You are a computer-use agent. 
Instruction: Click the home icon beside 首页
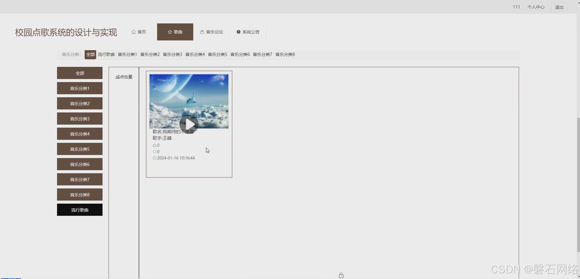(133, 32)
